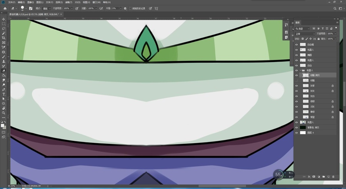Screen dimensions: 346x189
Task: Select the Move tool
Action: click(x=3, y=19)
